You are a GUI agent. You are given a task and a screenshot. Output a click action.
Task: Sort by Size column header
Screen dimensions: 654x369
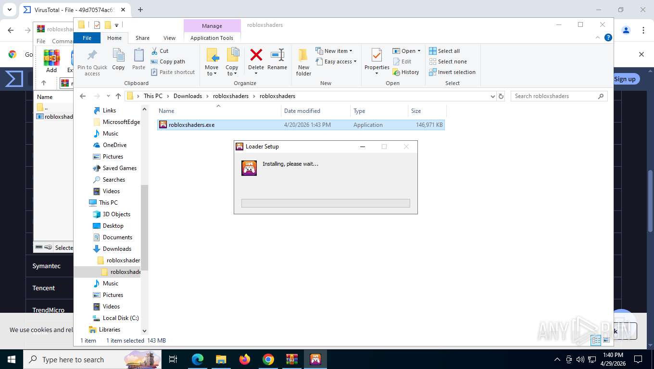427,111
